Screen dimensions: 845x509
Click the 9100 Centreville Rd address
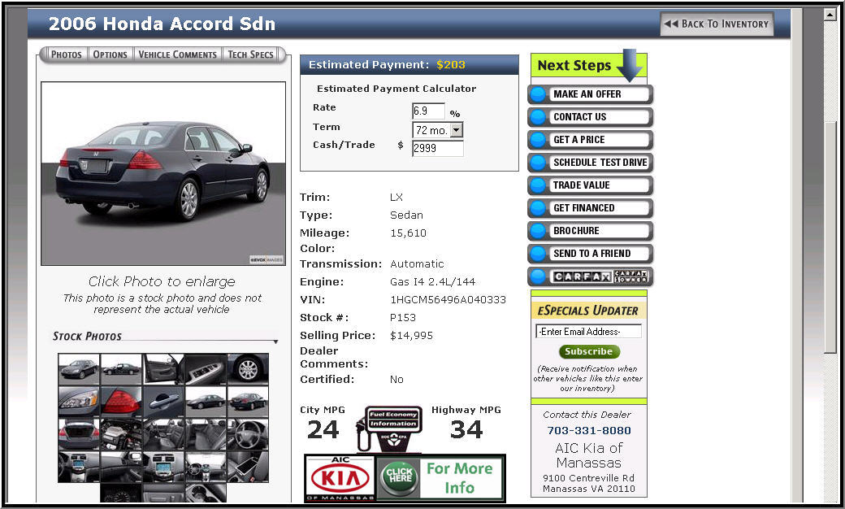588,478
